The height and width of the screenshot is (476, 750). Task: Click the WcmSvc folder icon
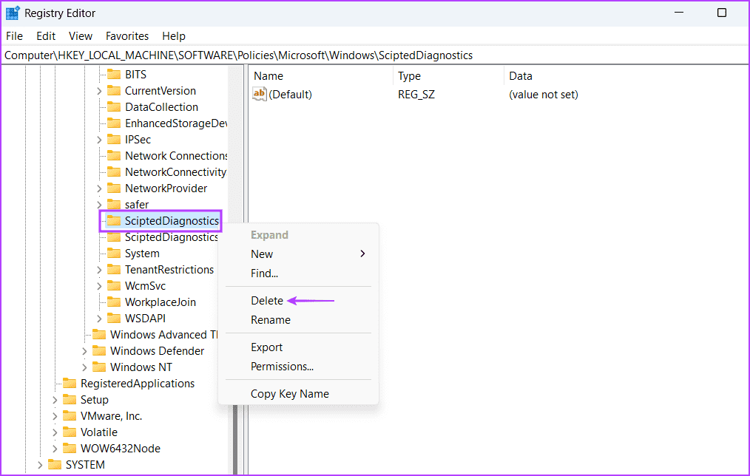point(114,285)
